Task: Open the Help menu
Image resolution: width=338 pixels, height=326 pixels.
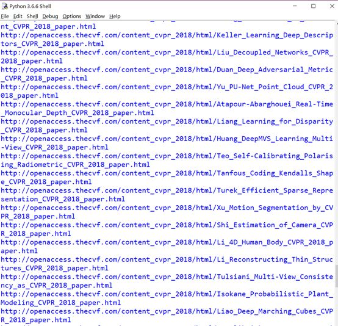Action: [x=115, y=16]
